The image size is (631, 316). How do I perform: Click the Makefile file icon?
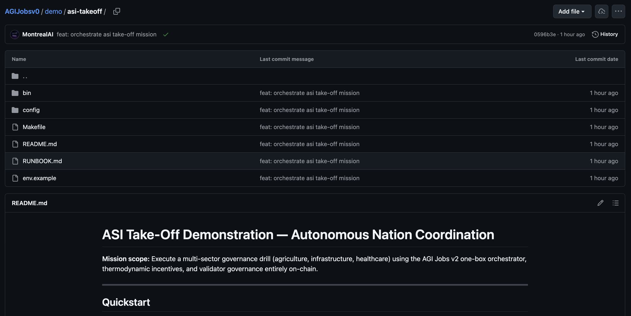click(15, 127)
